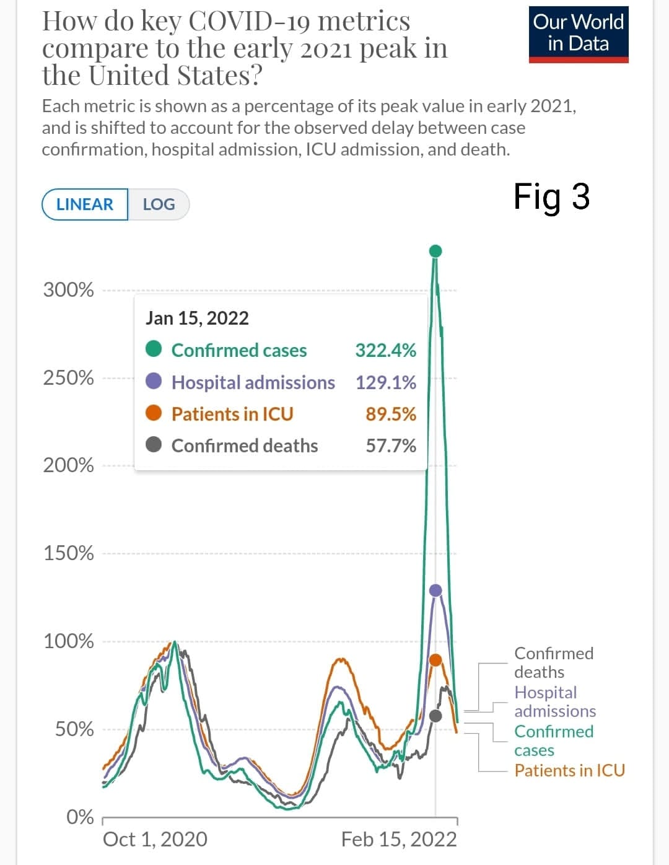Screen dimensions: 669x865
Task: Click the chart title heading text
Action: (245, 48)
